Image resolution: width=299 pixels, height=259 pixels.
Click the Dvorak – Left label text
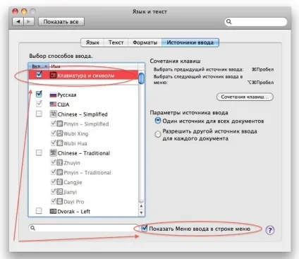[x=74, y=212]
